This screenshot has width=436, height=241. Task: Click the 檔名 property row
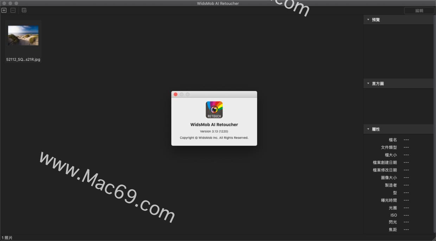point(398,140)
